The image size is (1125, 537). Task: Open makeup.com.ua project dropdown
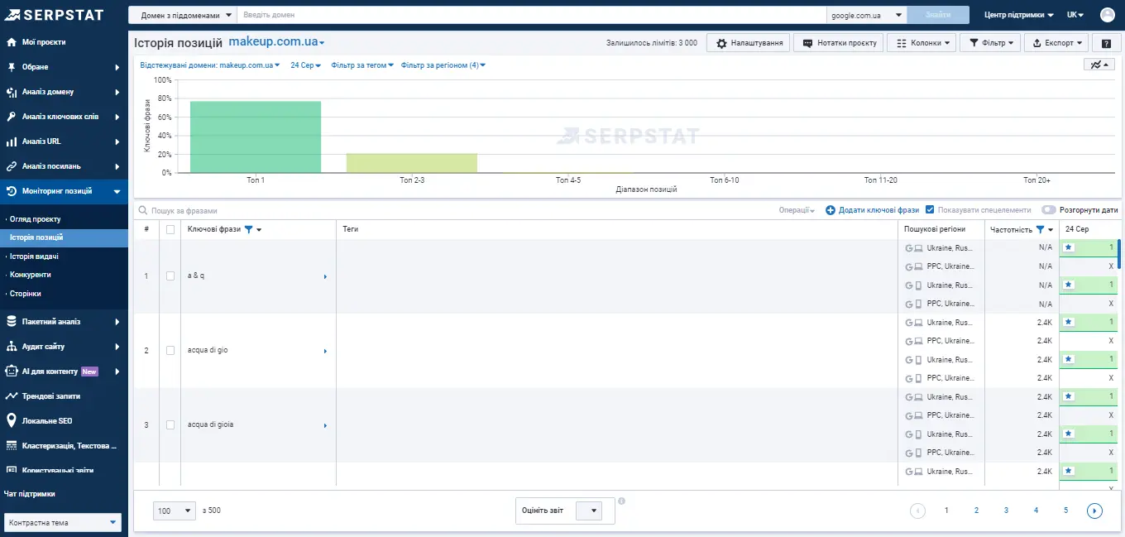click(276, 42)
